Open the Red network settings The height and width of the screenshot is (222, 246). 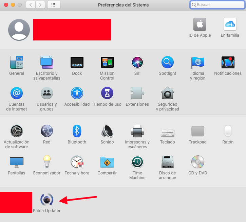tap(47, 131)
